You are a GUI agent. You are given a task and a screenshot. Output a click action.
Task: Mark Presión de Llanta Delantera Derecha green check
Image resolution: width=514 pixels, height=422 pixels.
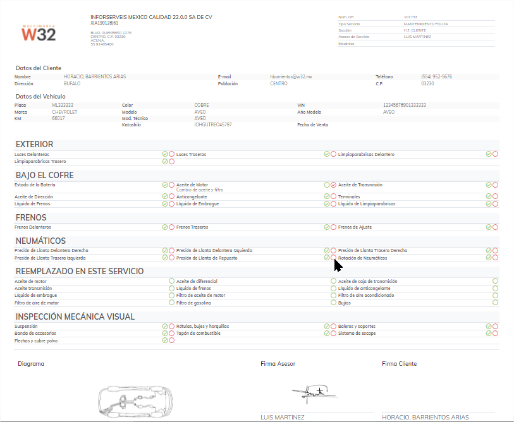165,251
